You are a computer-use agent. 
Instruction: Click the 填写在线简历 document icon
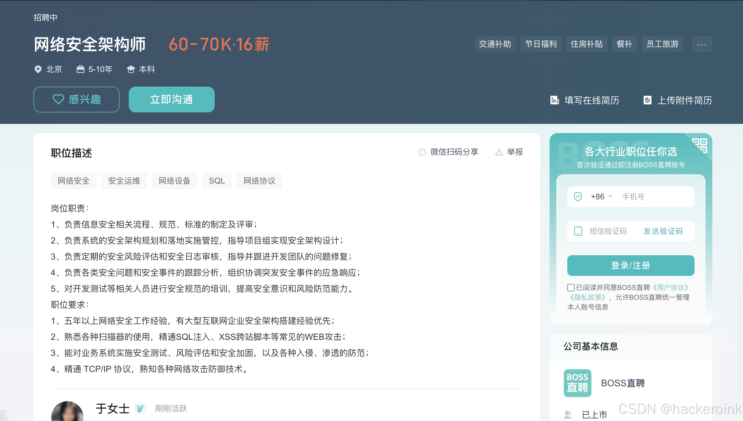(x=555, y=100)
